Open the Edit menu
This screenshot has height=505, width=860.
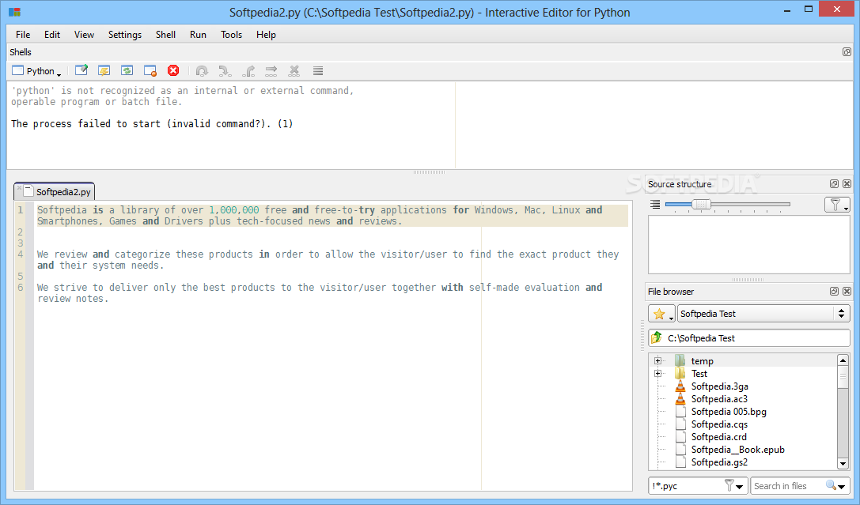[52, 35]
